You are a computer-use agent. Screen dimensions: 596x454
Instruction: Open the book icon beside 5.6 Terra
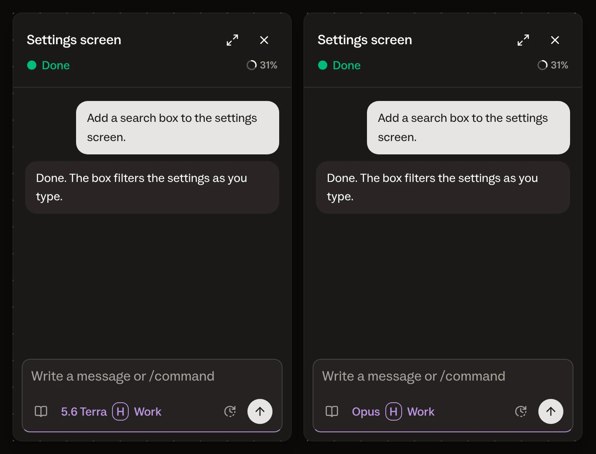pyautogui.click(x=41, y=411)
